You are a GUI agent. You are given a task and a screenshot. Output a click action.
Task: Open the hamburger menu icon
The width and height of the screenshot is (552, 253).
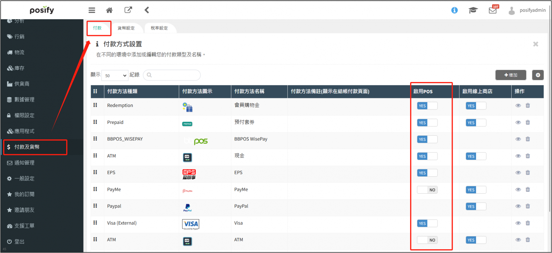point(92,10)
